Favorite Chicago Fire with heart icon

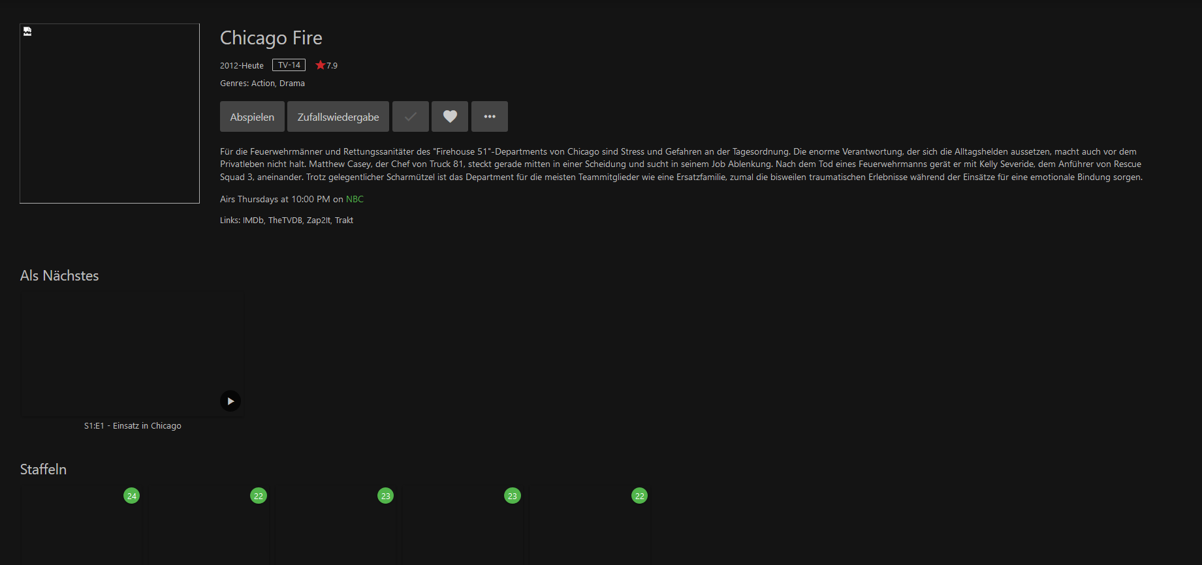pos(450,117)
